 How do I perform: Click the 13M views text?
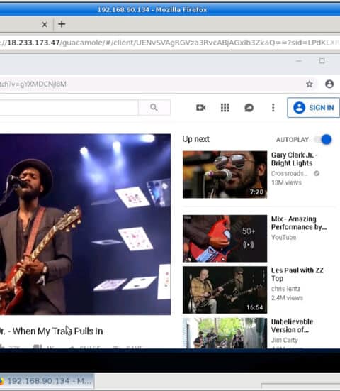coord(286,182)
